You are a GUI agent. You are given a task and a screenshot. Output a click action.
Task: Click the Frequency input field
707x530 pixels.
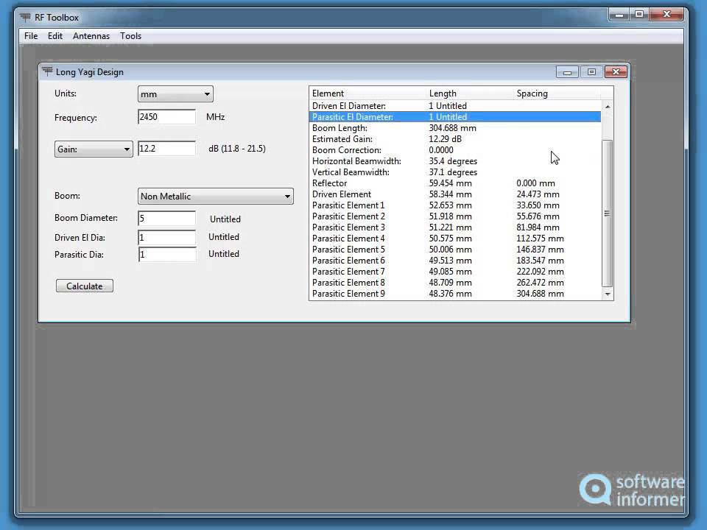(x=166, y=117)
